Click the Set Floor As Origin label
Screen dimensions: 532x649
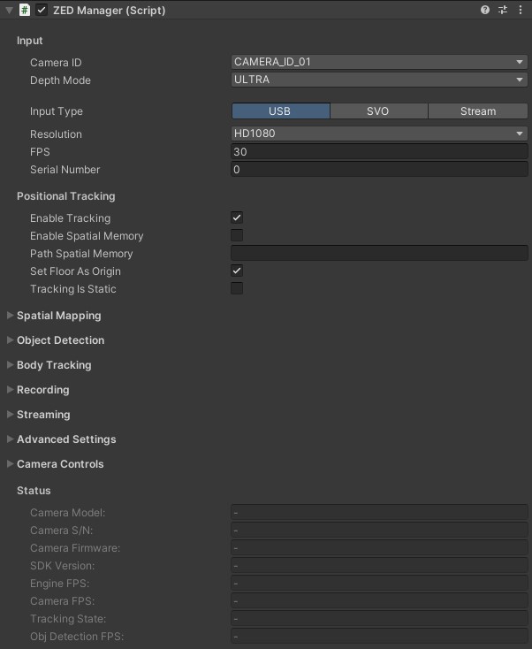(75, 271)
